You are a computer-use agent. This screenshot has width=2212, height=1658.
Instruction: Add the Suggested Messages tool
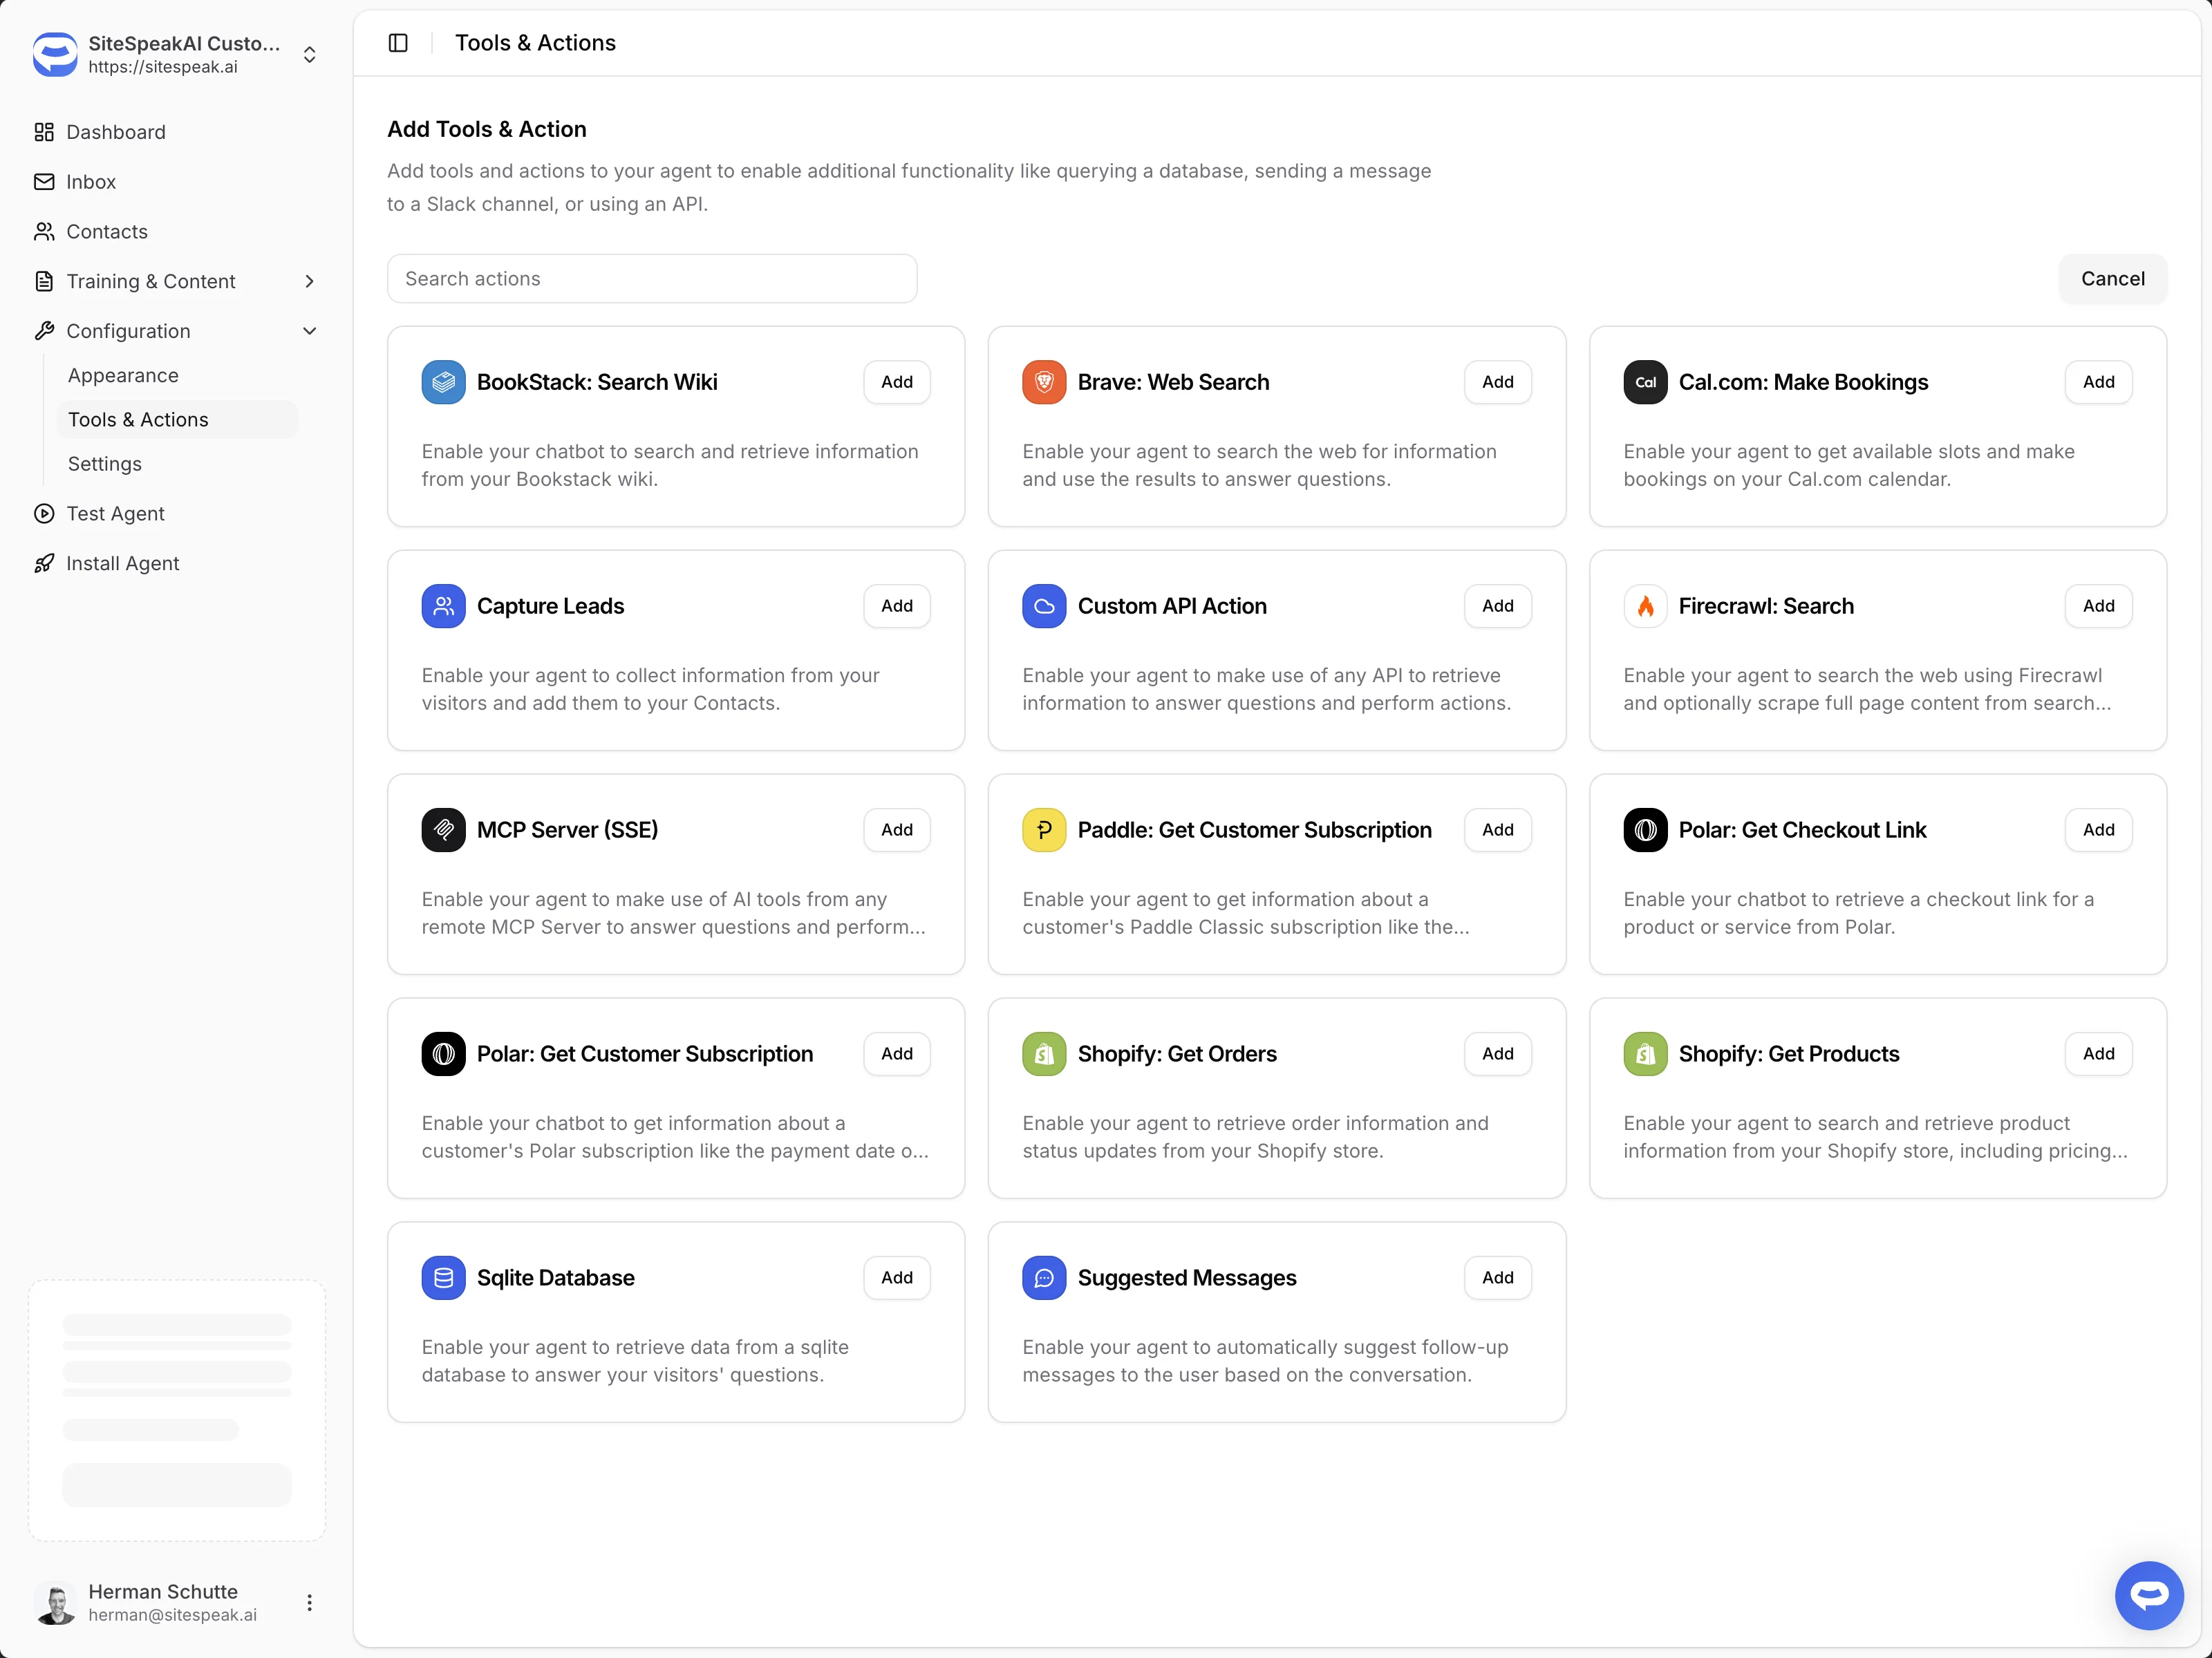[1496, 1277]
